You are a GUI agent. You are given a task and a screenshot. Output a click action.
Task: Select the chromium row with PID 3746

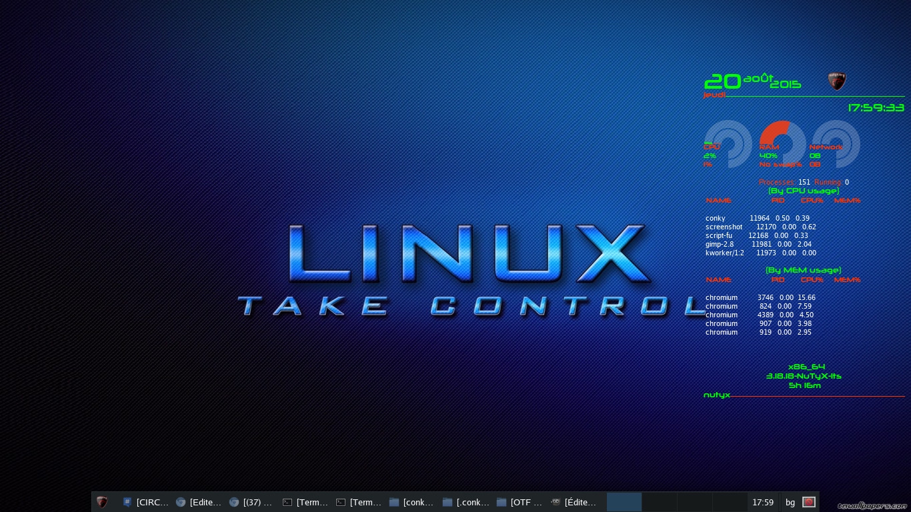(x=761, y=297)
